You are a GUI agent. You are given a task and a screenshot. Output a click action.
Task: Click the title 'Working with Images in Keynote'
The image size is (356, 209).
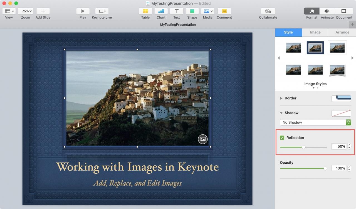pos(137,167)
